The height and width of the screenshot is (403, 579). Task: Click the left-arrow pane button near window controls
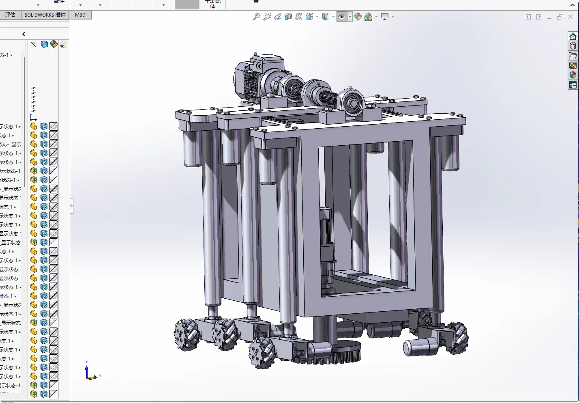[528, 17]
